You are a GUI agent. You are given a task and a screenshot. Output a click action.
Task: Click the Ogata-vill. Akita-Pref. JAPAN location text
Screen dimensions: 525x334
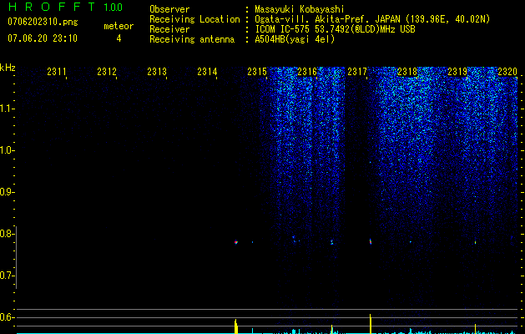point(372,19)
